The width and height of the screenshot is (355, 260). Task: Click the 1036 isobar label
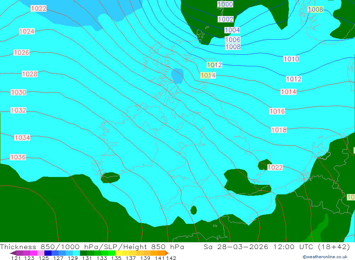(18, 157)
